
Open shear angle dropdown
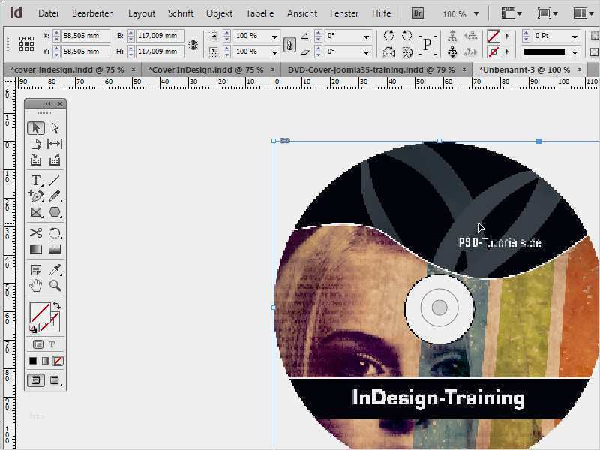point(366,52)
